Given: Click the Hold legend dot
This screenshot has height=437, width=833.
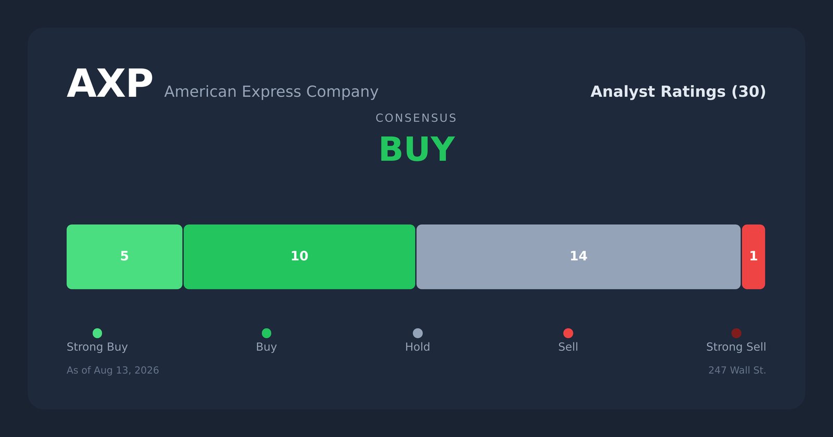Looking at the screenshot, I should (x=418, y=333).
